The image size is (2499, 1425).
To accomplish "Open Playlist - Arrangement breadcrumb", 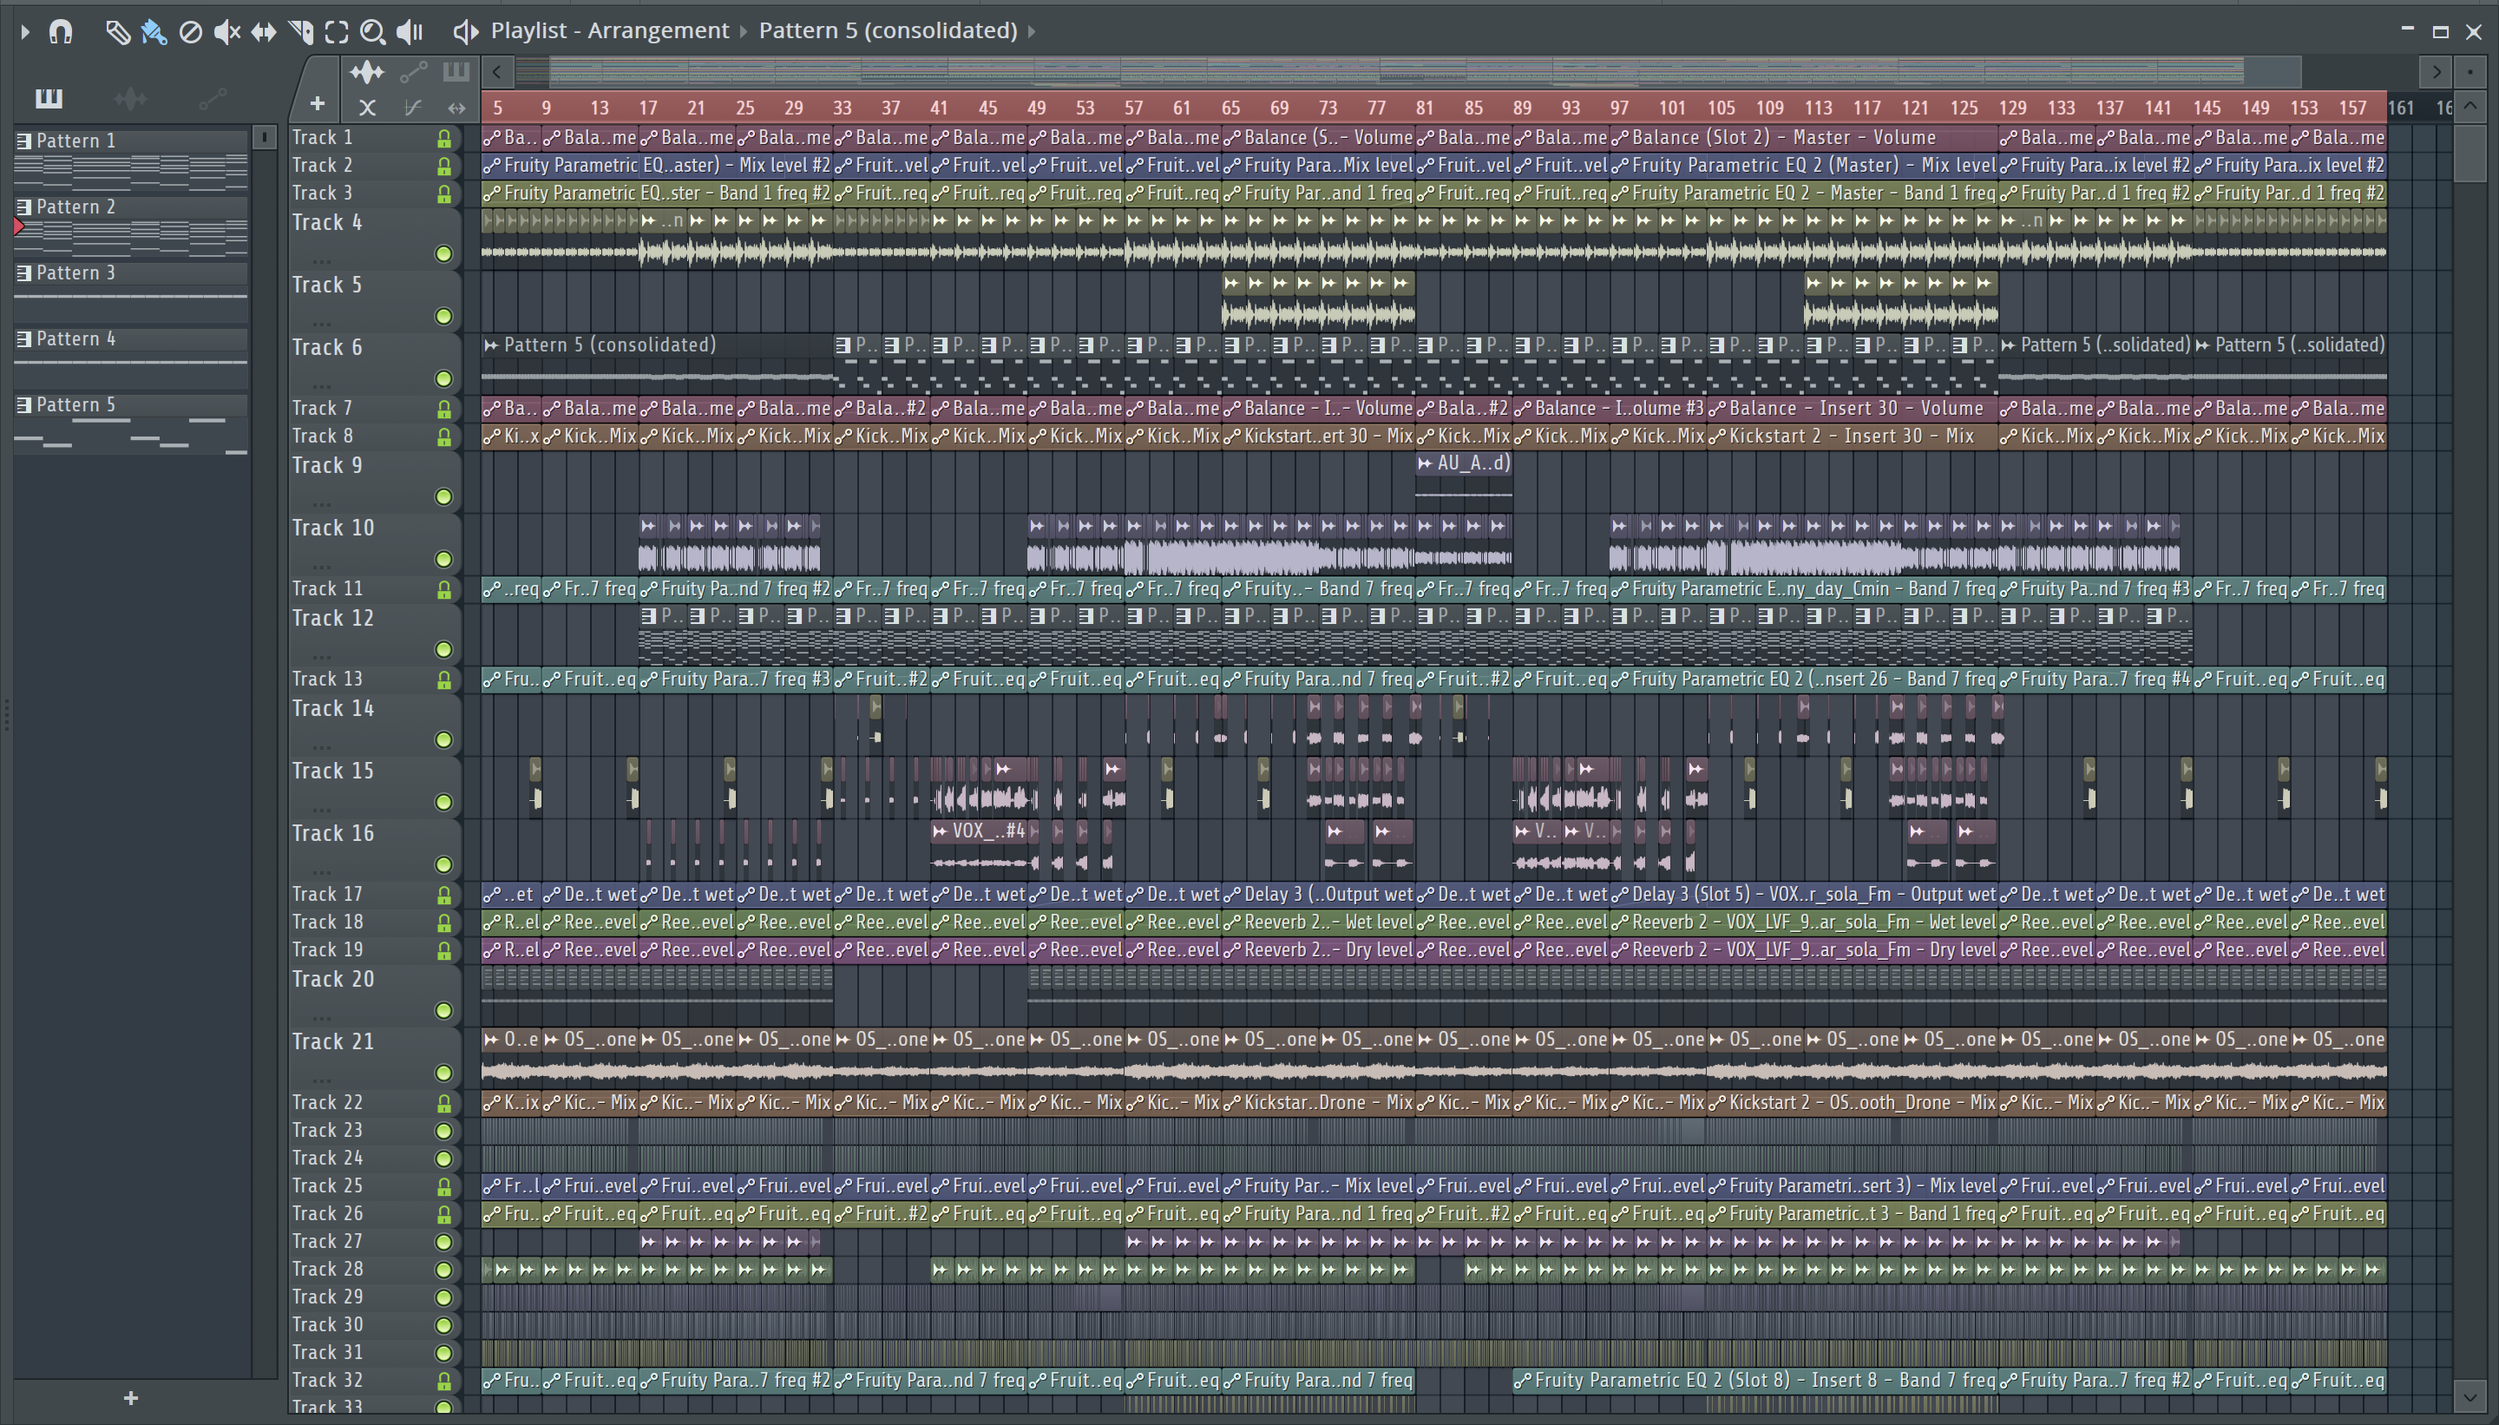I will (x=610, y=30).
